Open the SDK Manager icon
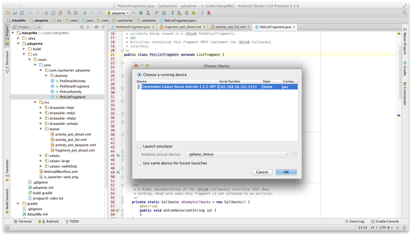The width and height of the screenshot is (412, 236). click(187, 13)
